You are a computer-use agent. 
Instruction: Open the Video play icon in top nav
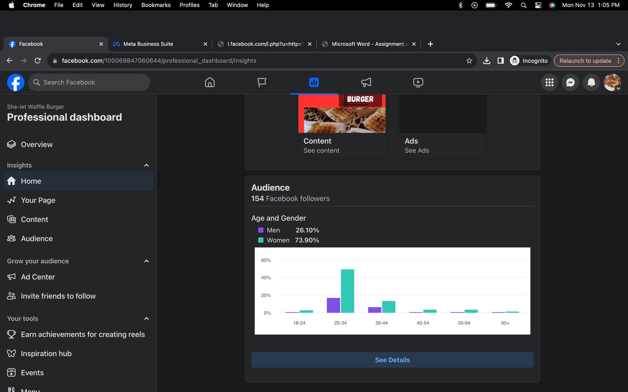(418, 82)
